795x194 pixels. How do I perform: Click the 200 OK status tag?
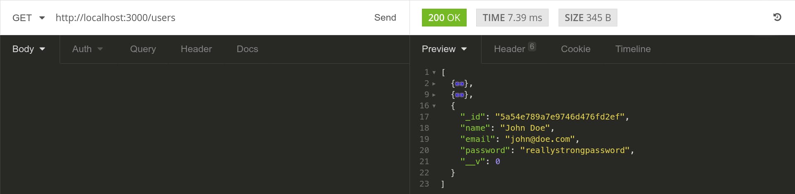tap(444, 17)
